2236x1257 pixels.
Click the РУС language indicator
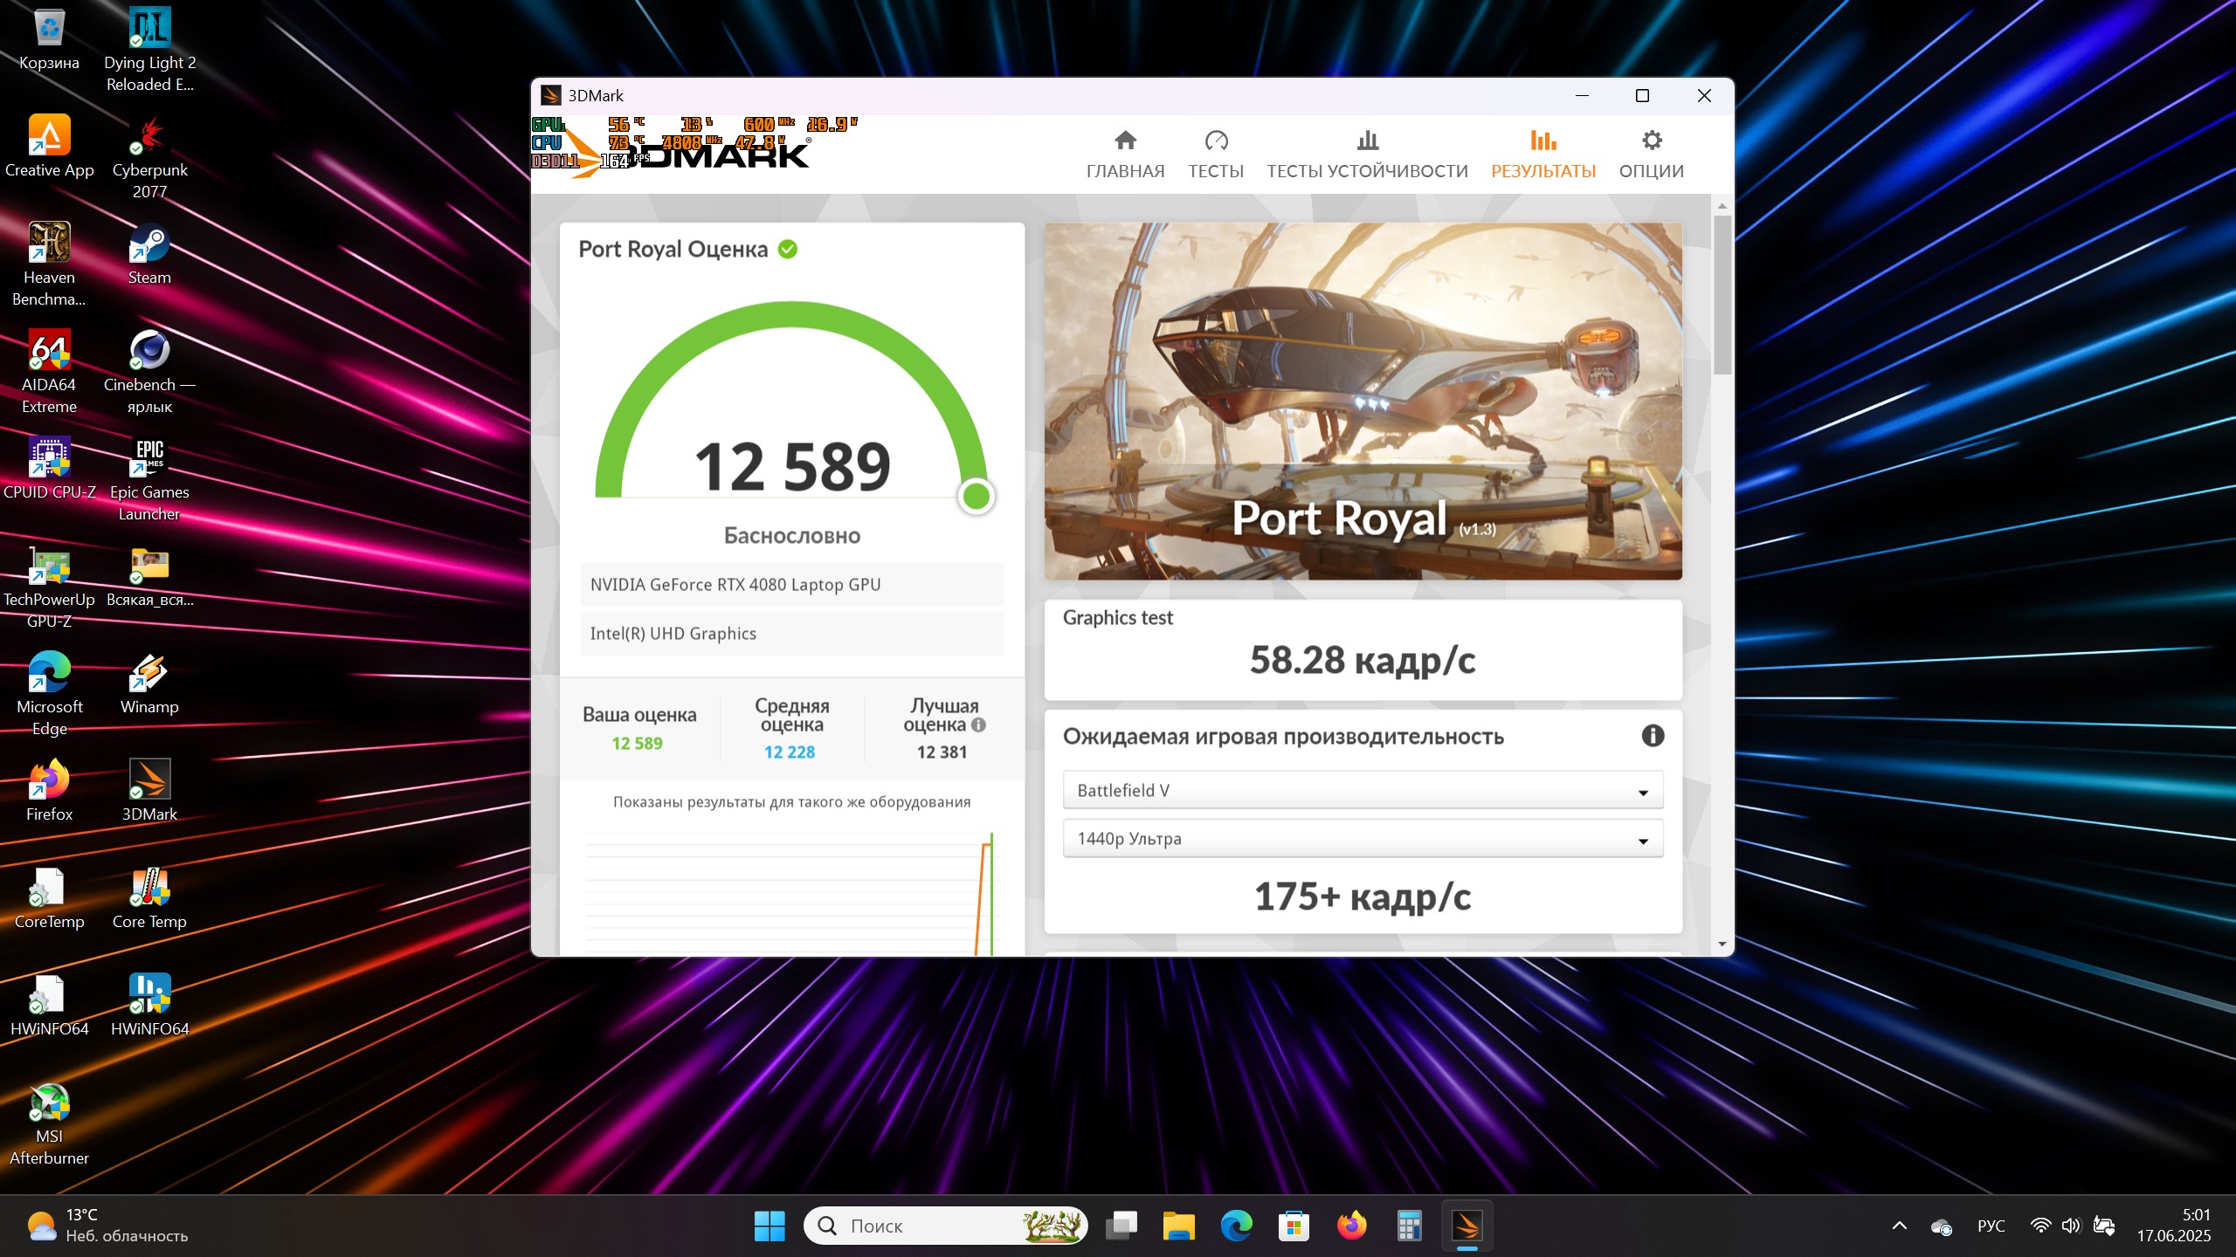pos(1991,1226)
